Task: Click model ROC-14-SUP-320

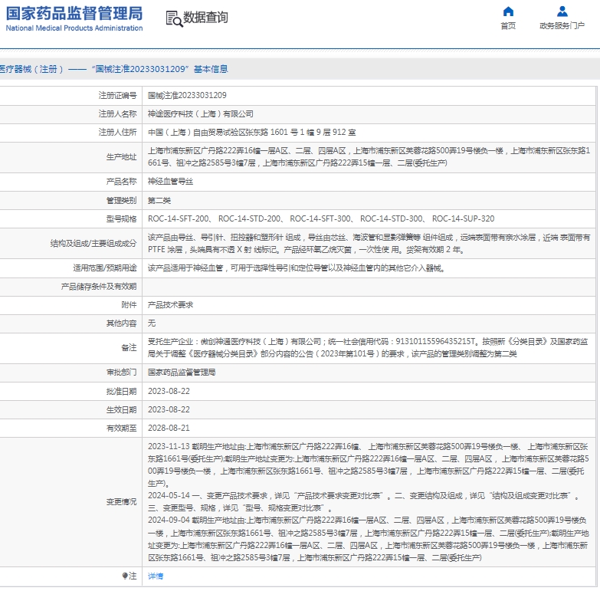Action: point(463,218)
